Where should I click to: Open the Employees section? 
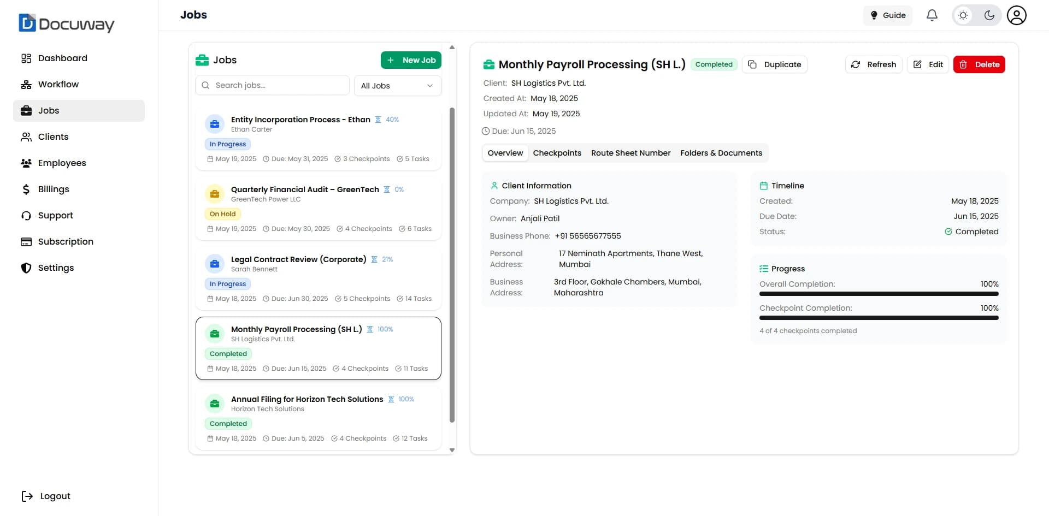pos(79,163)
